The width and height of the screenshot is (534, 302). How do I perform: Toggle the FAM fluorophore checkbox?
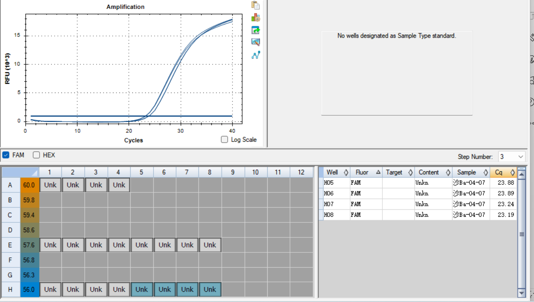(6, 155)
